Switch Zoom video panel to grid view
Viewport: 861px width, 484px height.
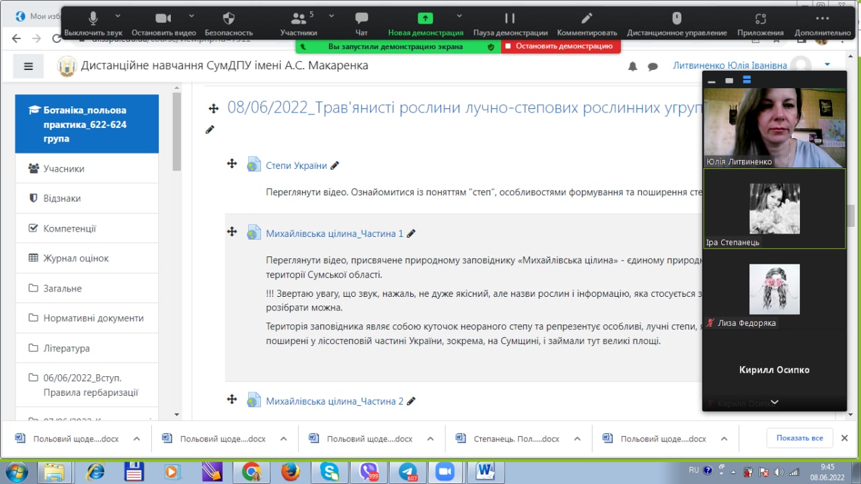coord(747,80)
